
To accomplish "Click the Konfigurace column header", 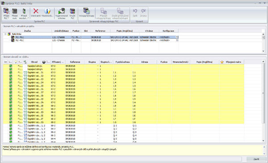I will click(168, 31).
